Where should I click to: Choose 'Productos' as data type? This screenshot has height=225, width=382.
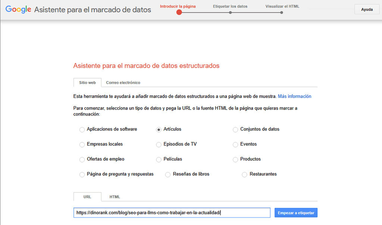tap(235, 159)
